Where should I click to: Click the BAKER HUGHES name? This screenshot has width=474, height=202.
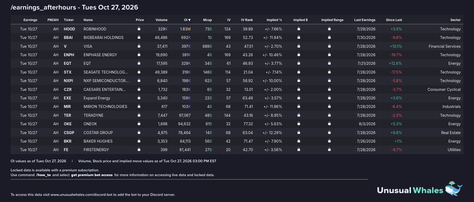point(98,141)
